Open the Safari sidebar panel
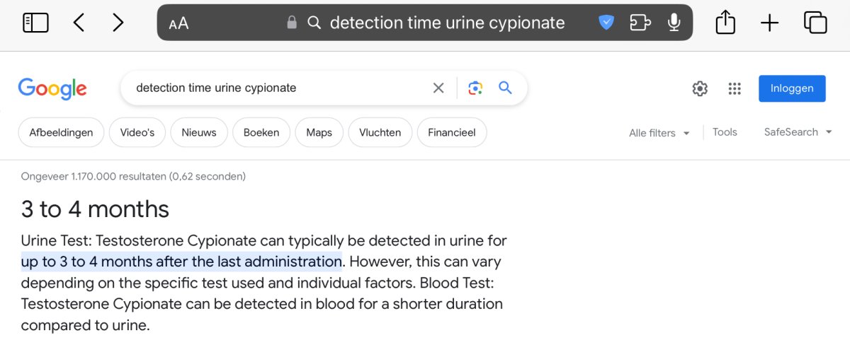 pyautogui.click(x=35, y=23)
